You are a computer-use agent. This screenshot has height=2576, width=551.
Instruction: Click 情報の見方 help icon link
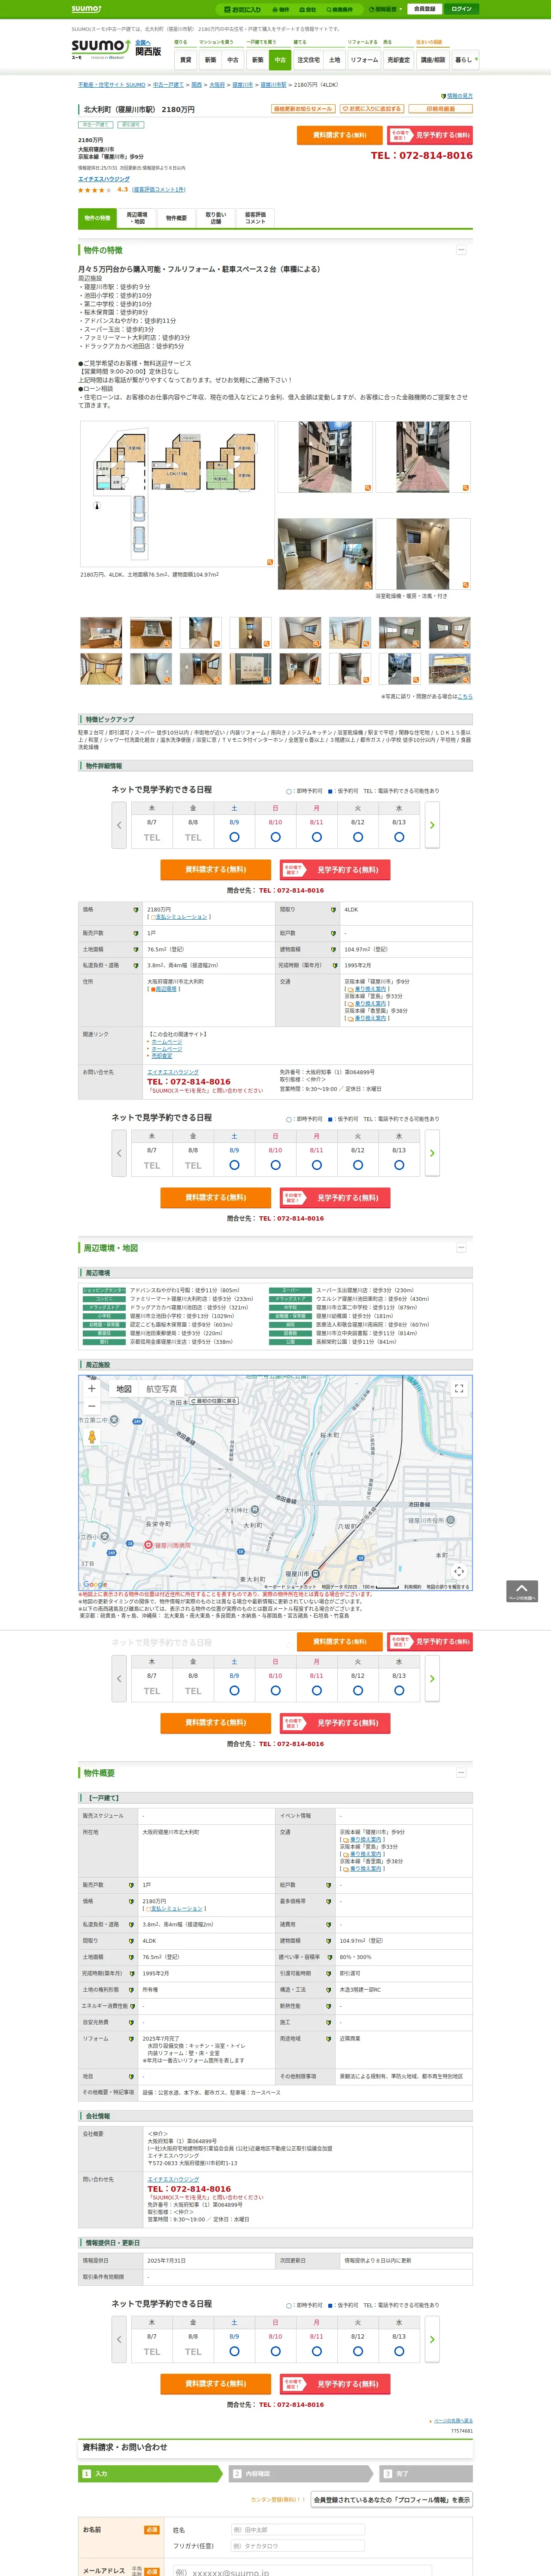pos(456,96)
